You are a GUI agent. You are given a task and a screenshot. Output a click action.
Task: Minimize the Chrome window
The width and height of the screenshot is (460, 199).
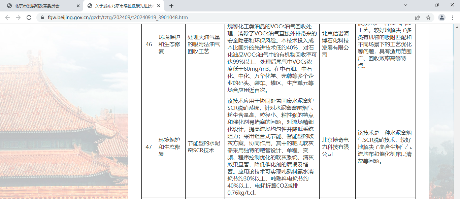(422, 5)
